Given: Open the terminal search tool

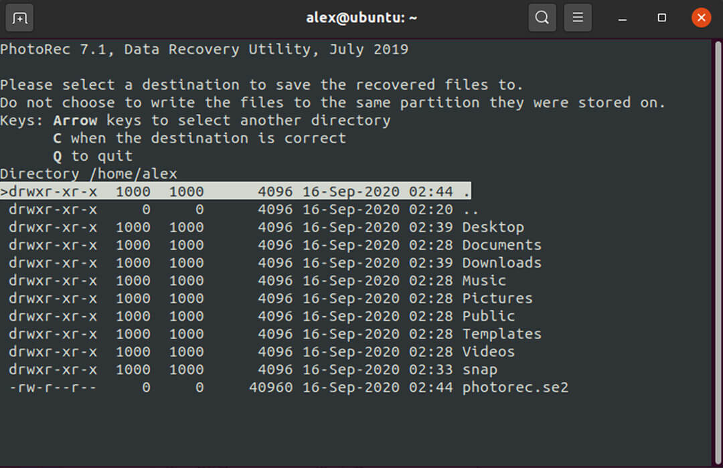Looking at the screenshot, I should (542, 18).
